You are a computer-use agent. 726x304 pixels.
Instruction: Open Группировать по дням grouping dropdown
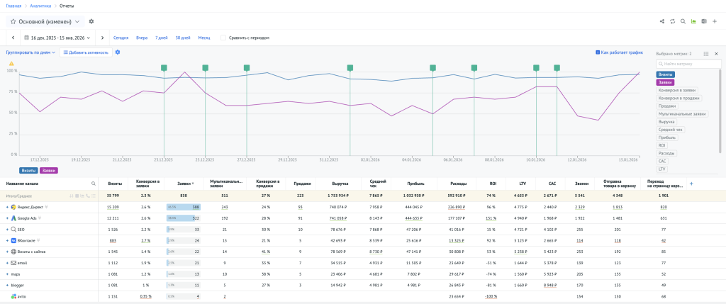31,52
